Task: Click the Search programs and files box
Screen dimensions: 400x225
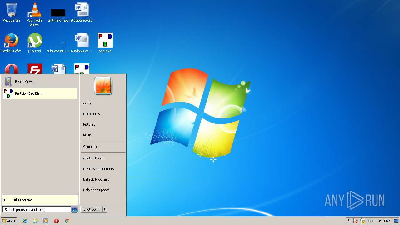Action: (37, 210)
